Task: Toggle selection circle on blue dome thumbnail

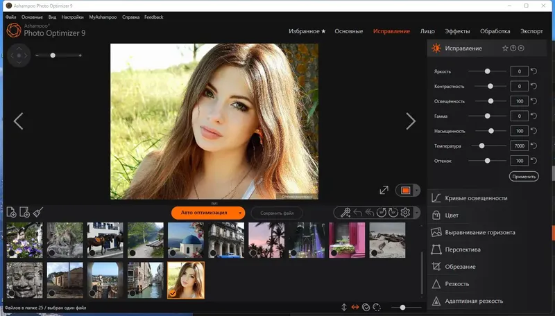Action: click(x=173, y=253)
